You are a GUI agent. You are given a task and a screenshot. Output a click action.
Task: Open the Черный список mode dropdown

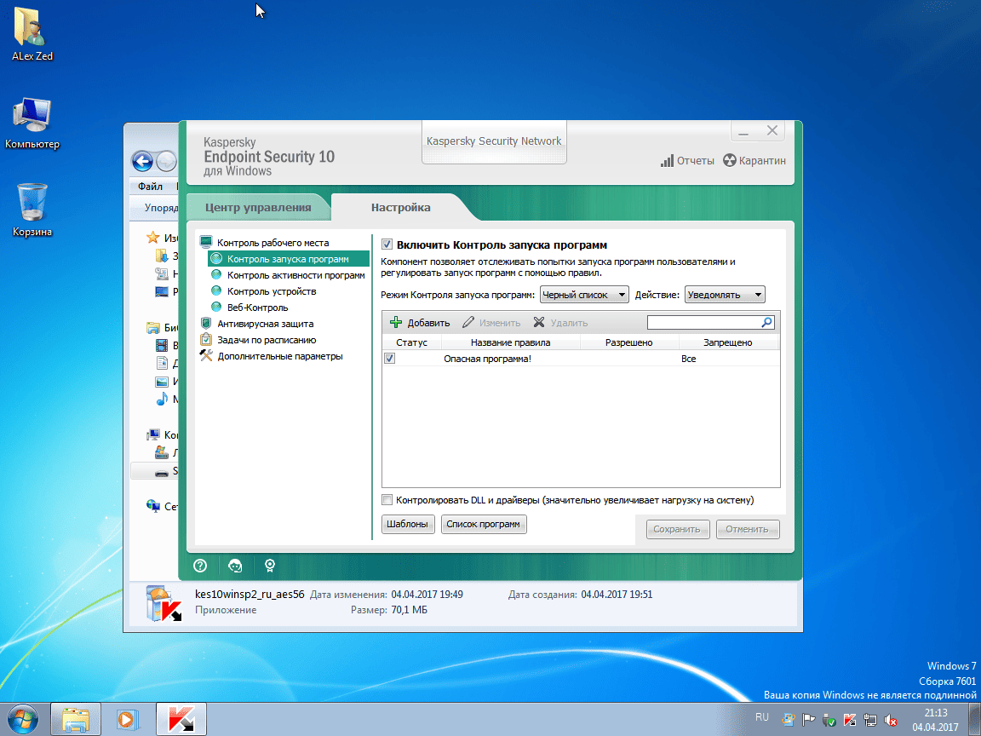click(x=584, y=295)
